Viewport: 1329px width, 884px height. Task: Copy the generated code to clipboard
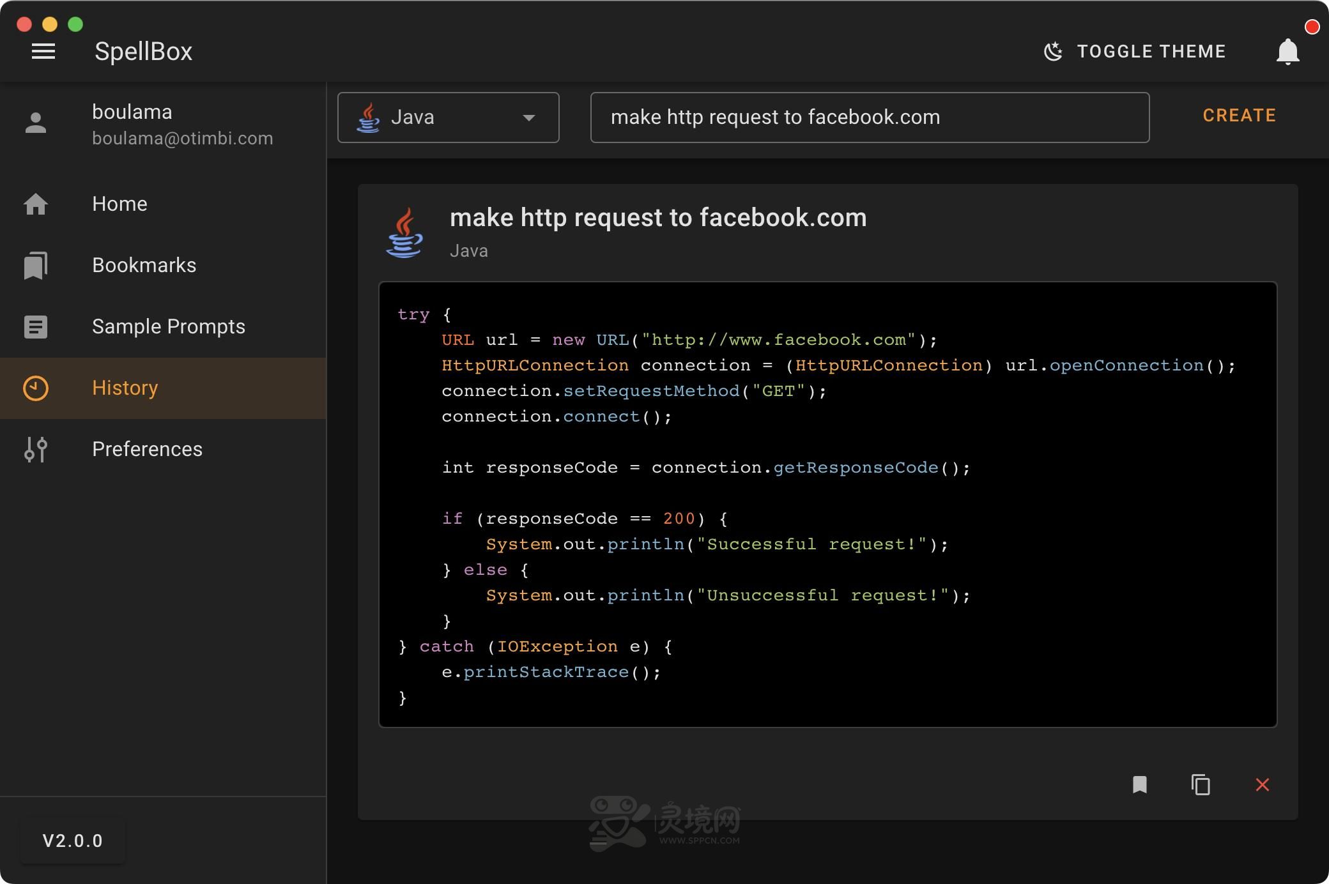[1201, 785]
